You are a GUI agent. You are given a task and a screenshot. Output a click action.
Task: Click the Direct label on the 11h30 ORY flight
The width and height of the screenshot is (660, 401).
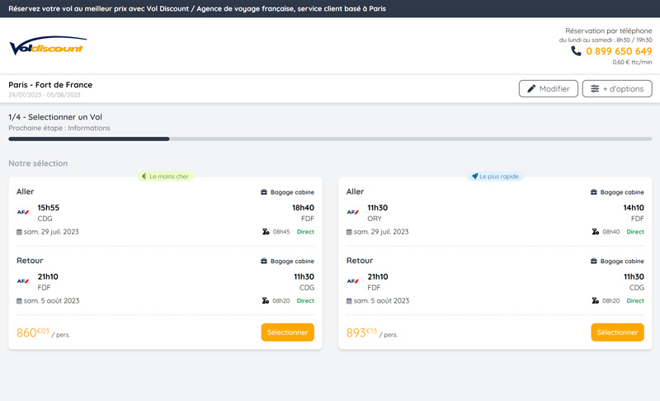(635, 232)
